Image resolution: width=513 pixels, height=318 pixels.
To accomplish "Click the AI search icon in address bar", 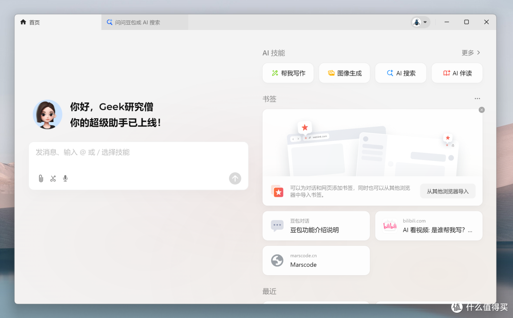I will click(x=110, y=22).
